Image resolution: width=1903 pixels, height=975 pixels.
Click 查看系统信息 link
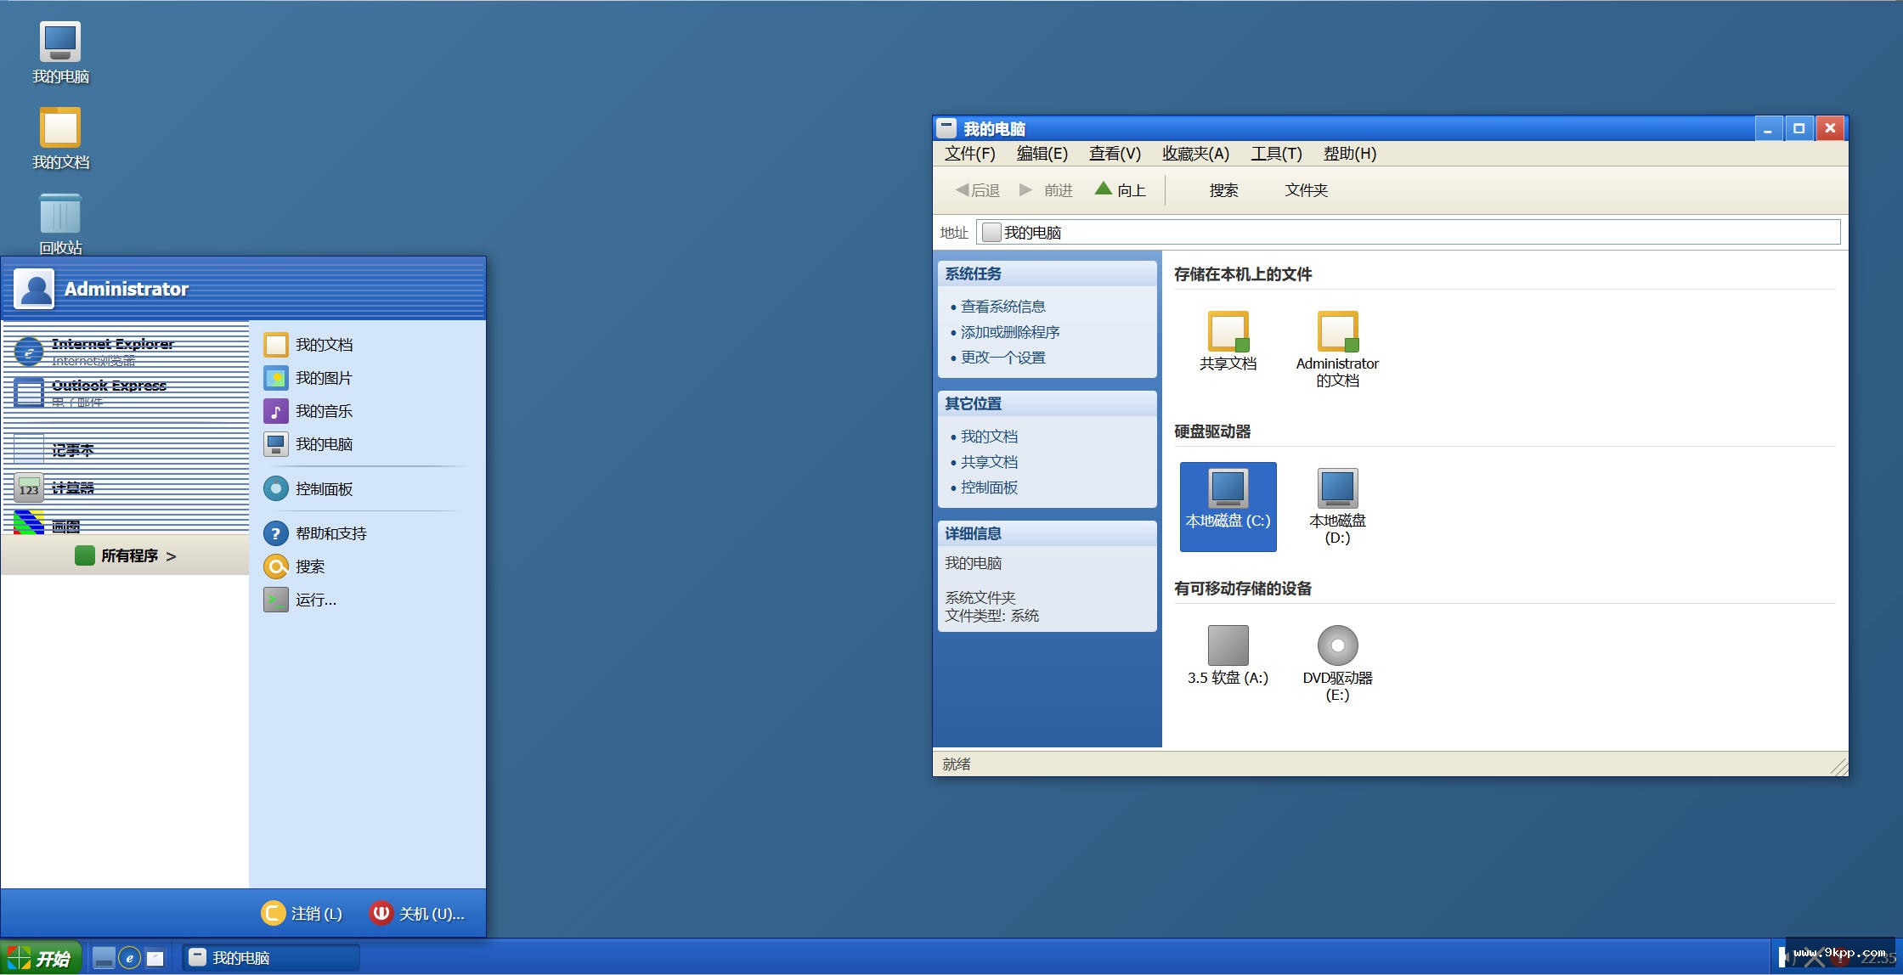pyautogui.click(x=1002, y=307)
